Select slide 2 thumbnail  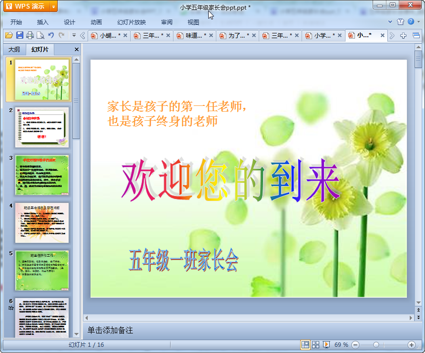click(42, 127)
